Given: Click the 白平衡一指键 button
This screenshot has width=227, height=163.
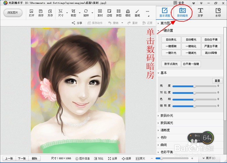Looking at the screenshot, I should click(x=191, y=64).
